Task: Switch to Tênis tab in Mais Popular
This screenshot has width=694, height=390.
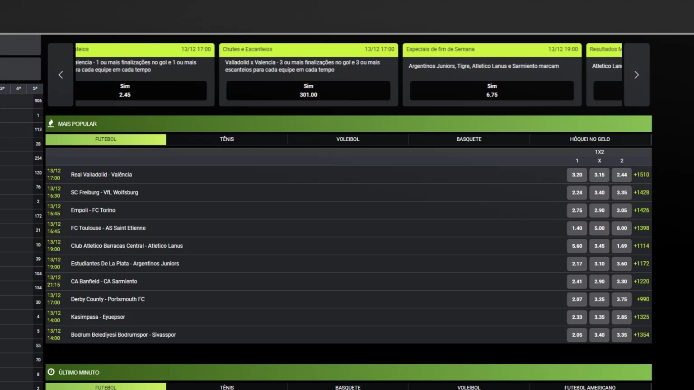Action: pos(227,139)
